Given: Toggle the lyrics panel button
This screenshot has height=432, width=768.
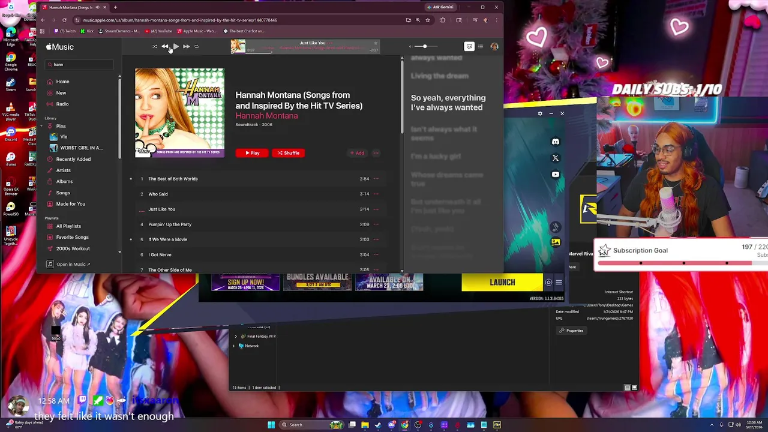Looking at the screenshot, I should click(469, 46).
